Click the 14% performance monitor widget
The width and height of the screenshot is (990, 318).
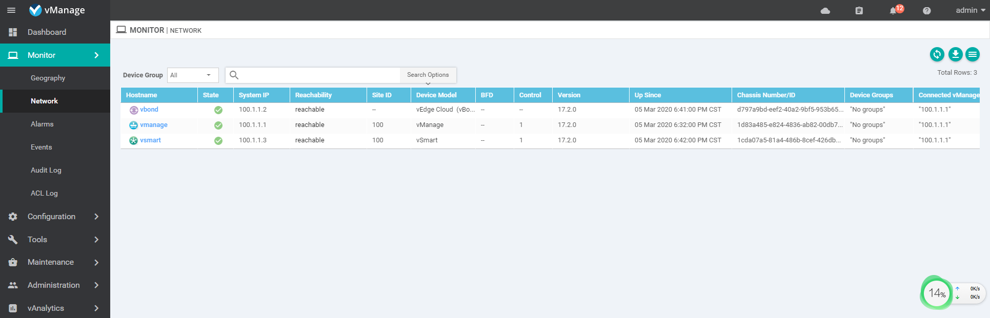pyautogui.click(x=936, y=293)
